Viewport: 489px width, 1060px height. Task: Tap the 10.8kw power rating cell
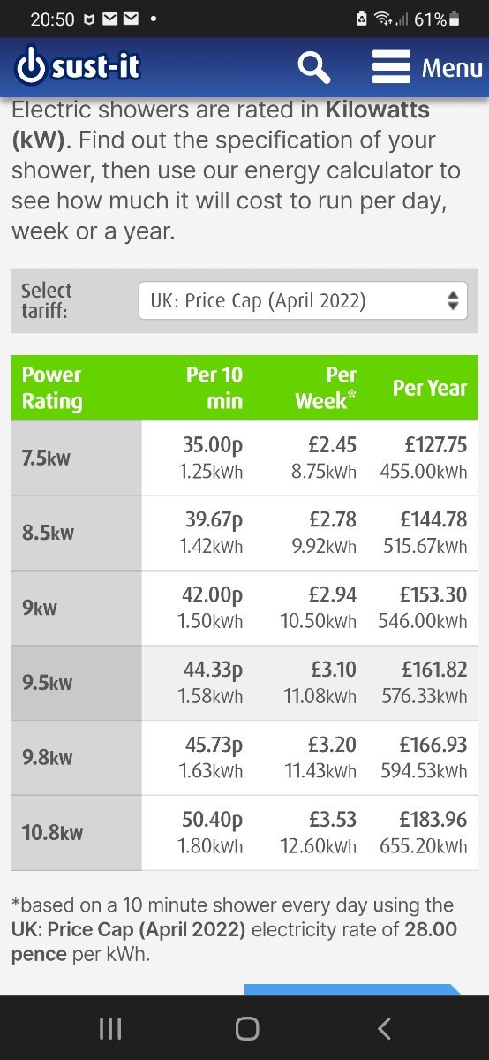pos(76,833)
